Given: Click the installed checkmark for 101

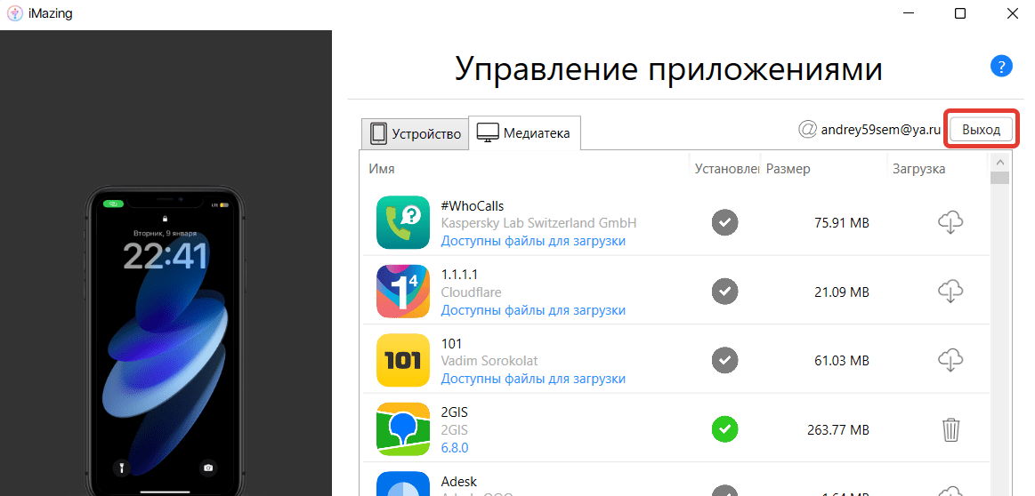Looking at the screenshot, I should [724, 360].
